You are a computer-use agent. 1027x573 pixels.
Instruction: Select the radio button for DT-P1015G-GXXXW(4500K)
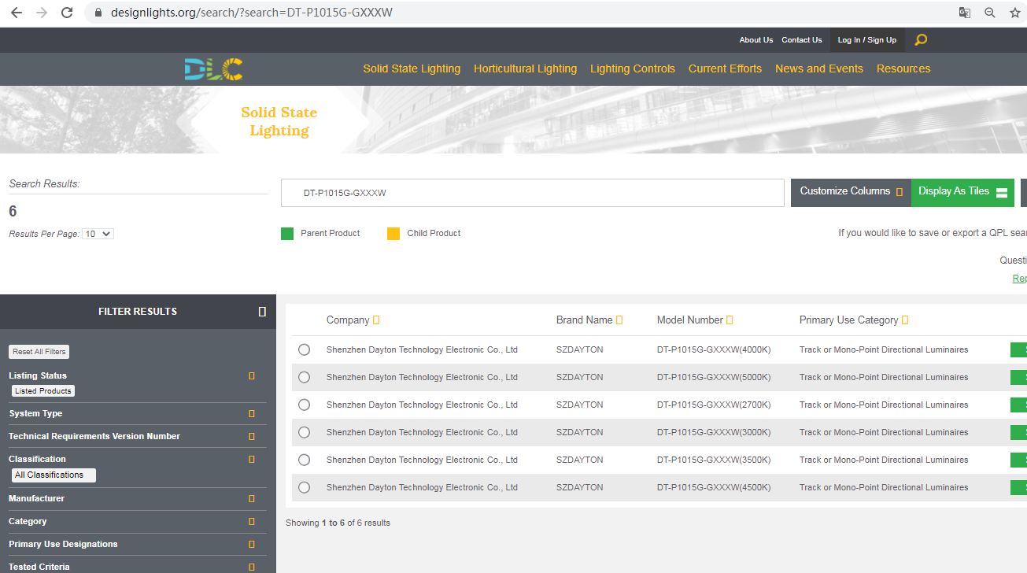305,488
